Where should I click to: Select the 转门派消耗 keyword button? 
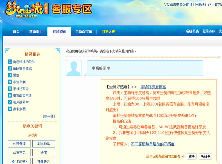(x=19, y=161)
